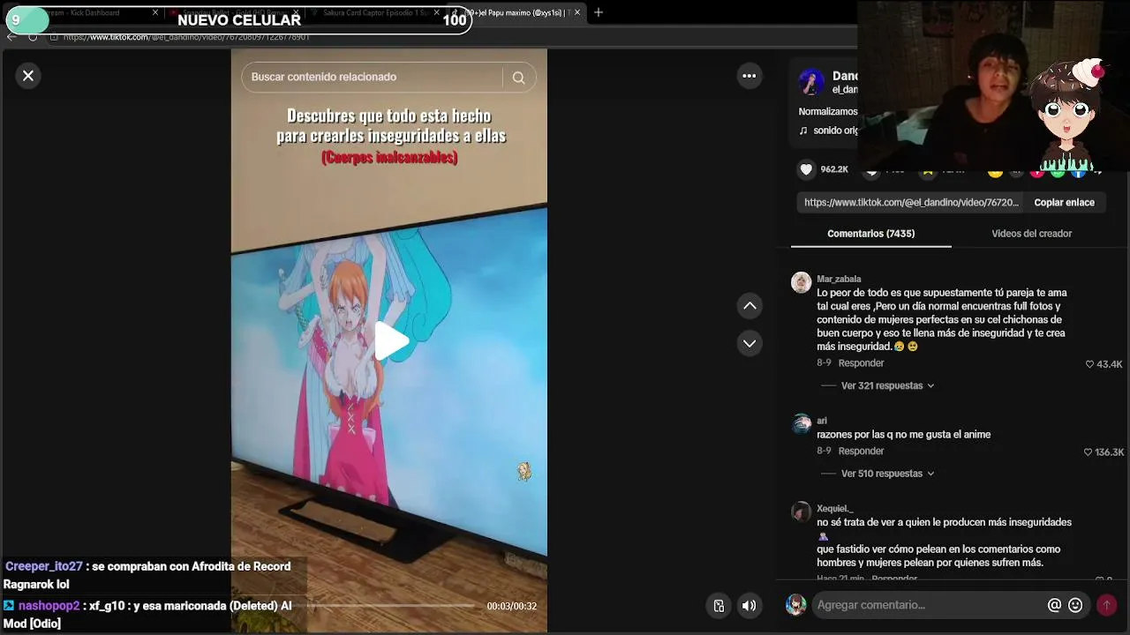Open the emoji picker smiley icon
Image resolution: width=1130 pixels, height=635 pixels.
(x=1075, y=605)
